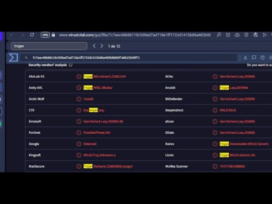Click the magnifier icon in VirusTotal search bar
Image resolution: width=272 pixels, height=204 pixels.
pyautogui.click(x=26, y=58)
